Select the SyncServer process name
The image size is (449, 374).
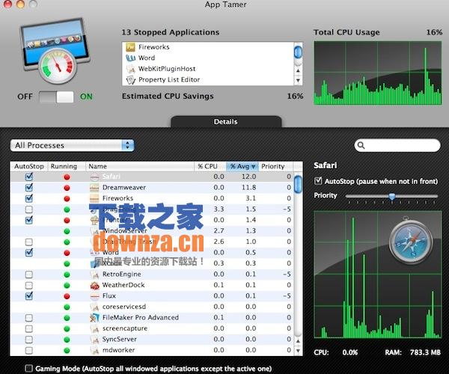coord(120,340)
